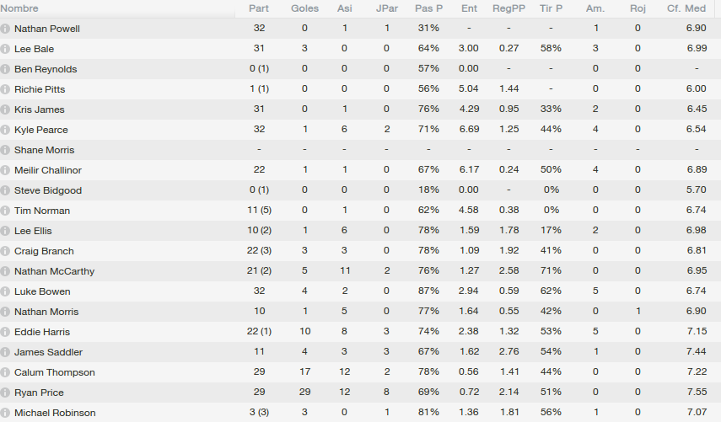Click Luke Bowen's name
This screenshot has height=422, width=721.
point(42,291)
